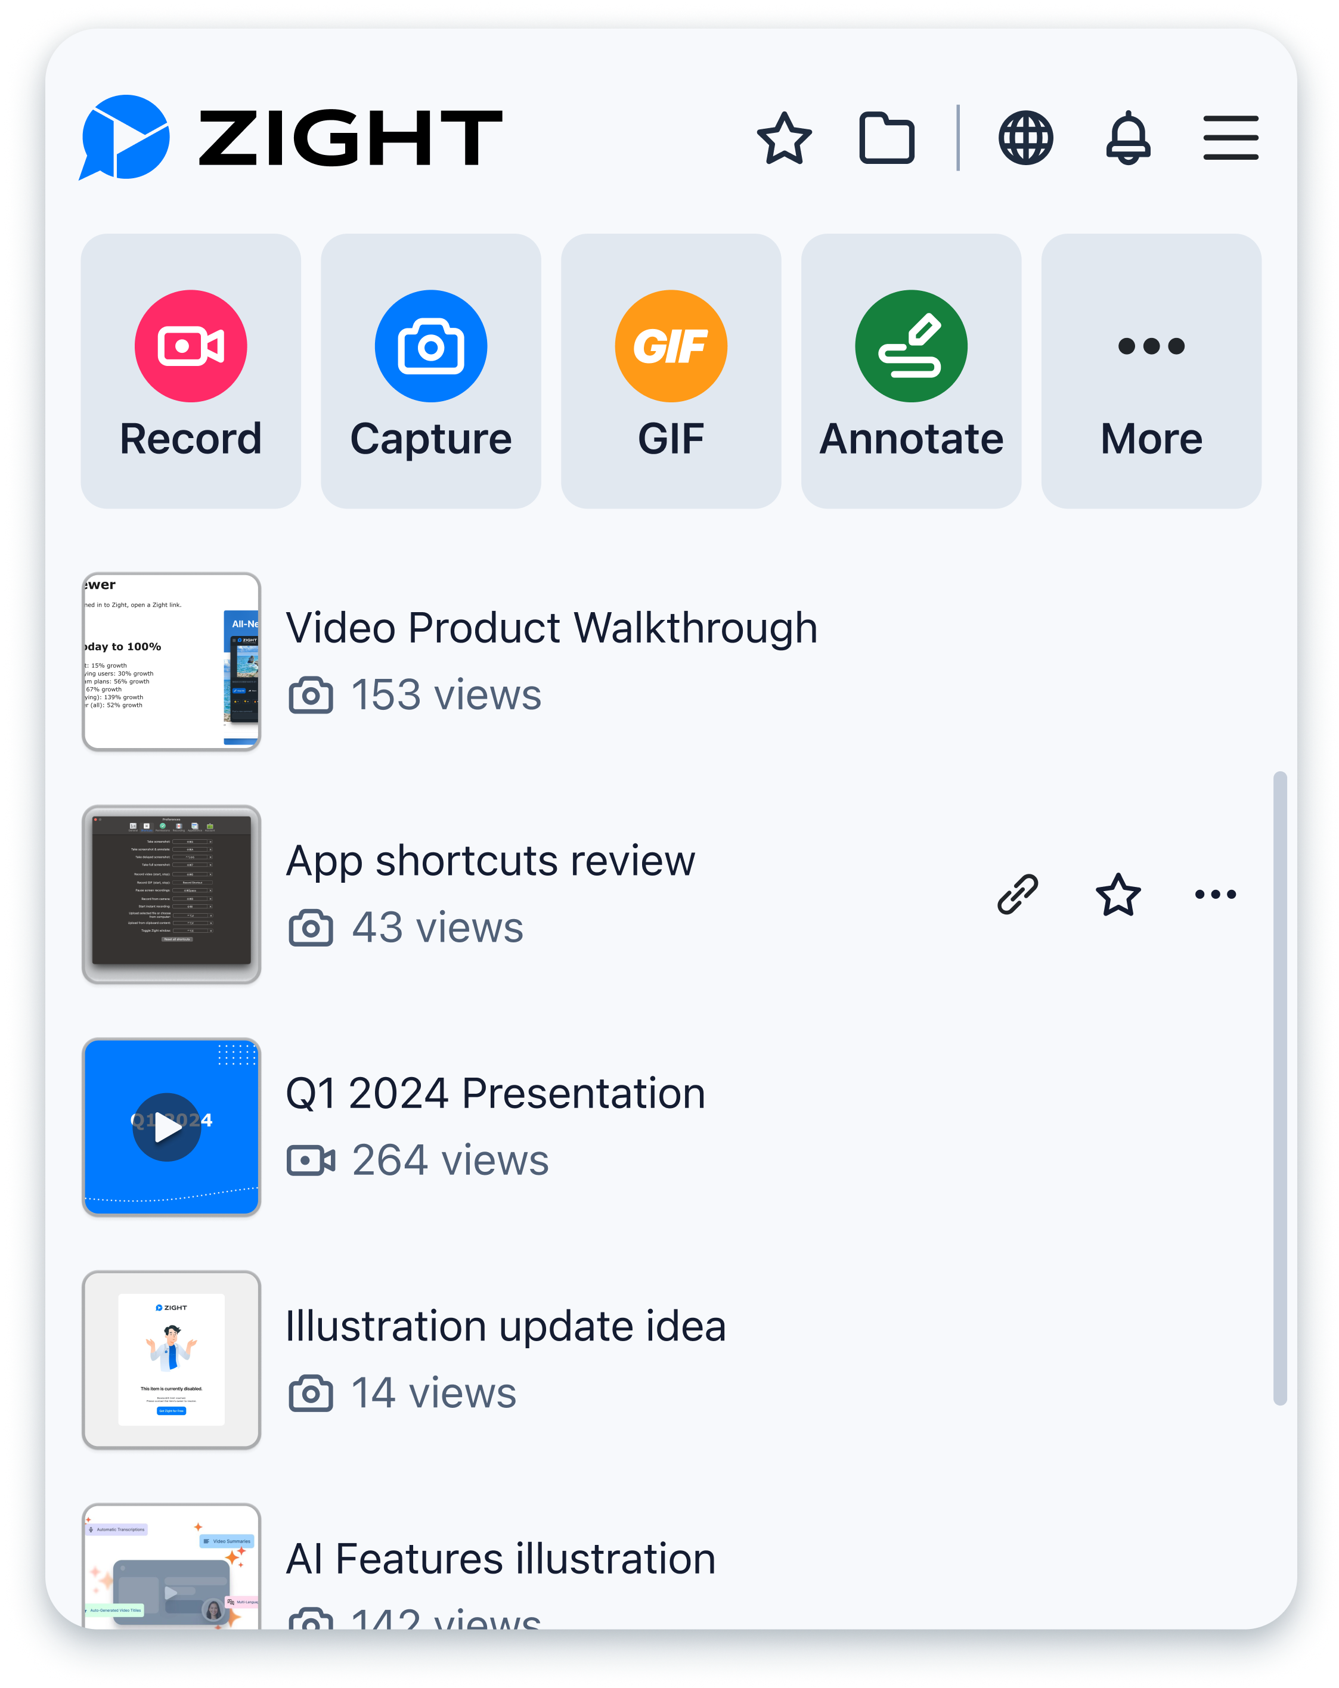Open Illustration update idea title
1339x1688 pixels.
pos(505,1326)
